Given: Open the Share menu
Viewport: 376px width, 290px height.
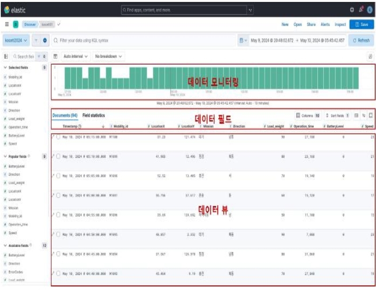Looking at the screenshot, I should (x=311, y=24).
